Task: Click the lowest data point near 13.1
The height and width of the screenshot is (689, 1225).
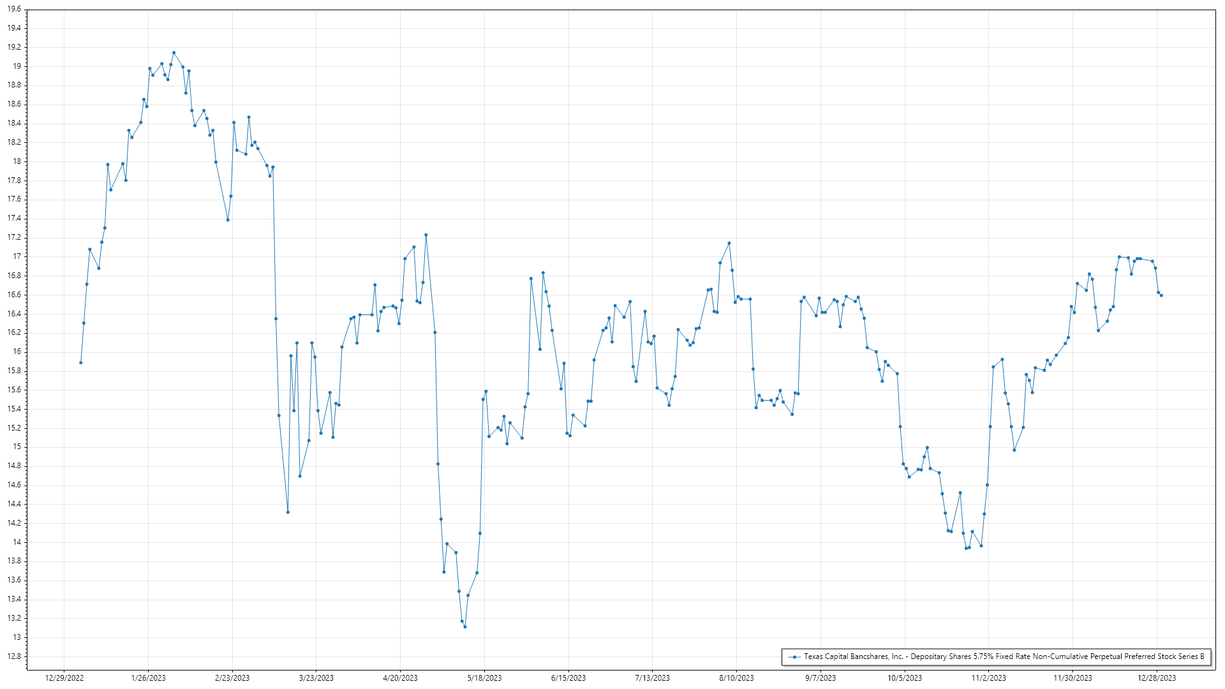Action: click(465, 626)
